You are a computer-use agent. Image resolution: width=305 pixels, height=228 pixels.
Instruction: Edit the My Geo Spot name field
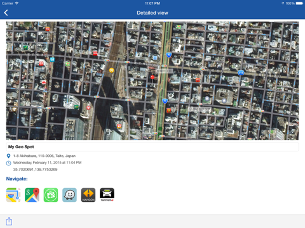tap(152, 147)
